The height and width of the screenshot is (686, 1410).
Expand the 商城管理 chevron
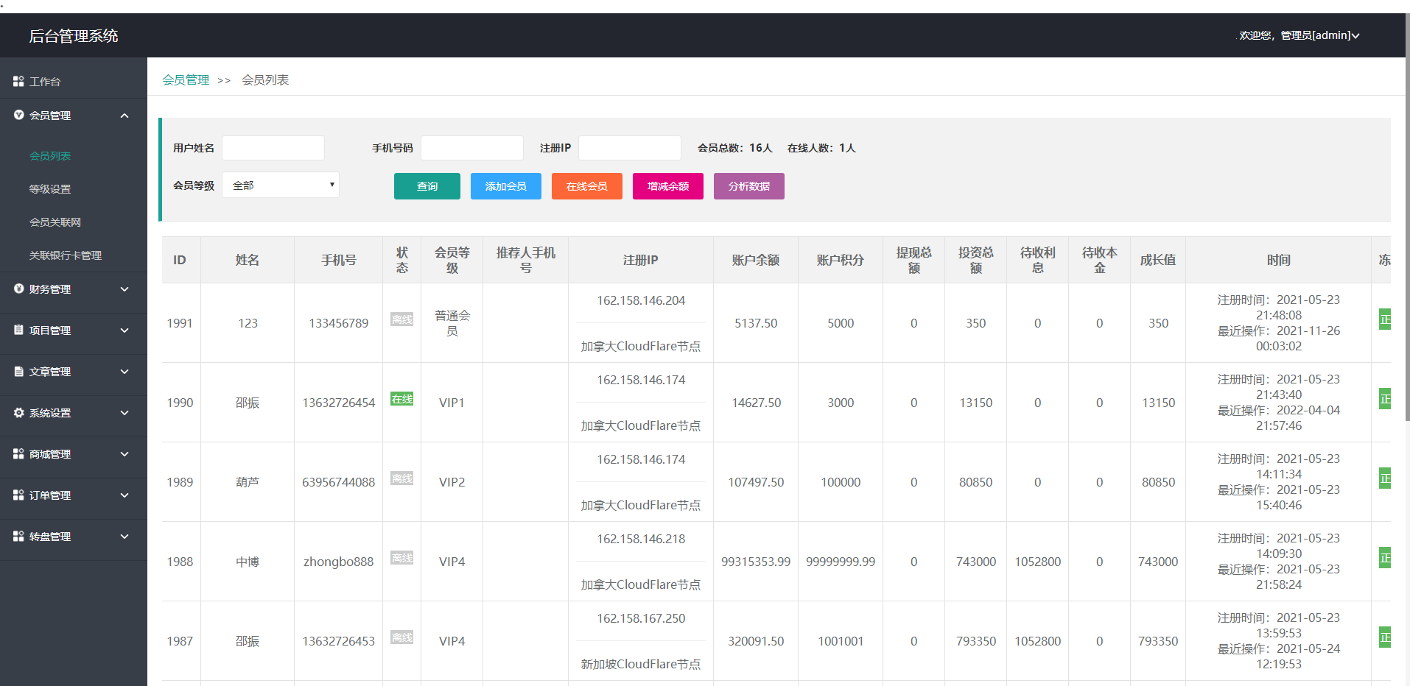pyautogui.click(x=124, y=454)
